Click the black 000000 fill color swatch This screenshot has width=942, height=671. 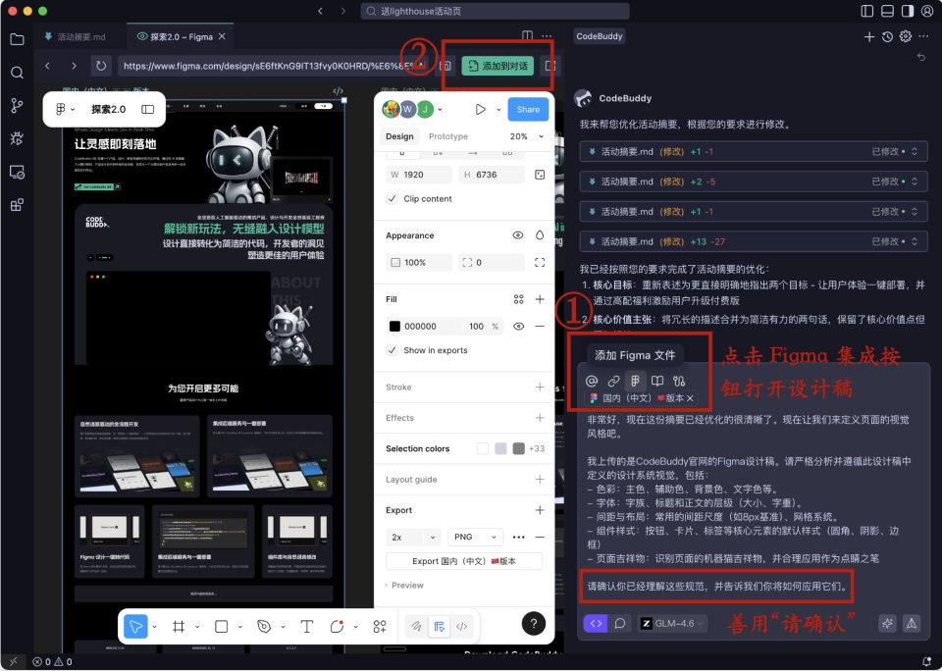(395, 327)
